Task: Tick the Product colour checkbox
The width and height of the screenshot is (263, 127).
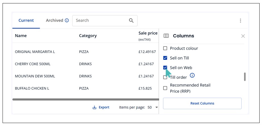Action: point(165,48)
